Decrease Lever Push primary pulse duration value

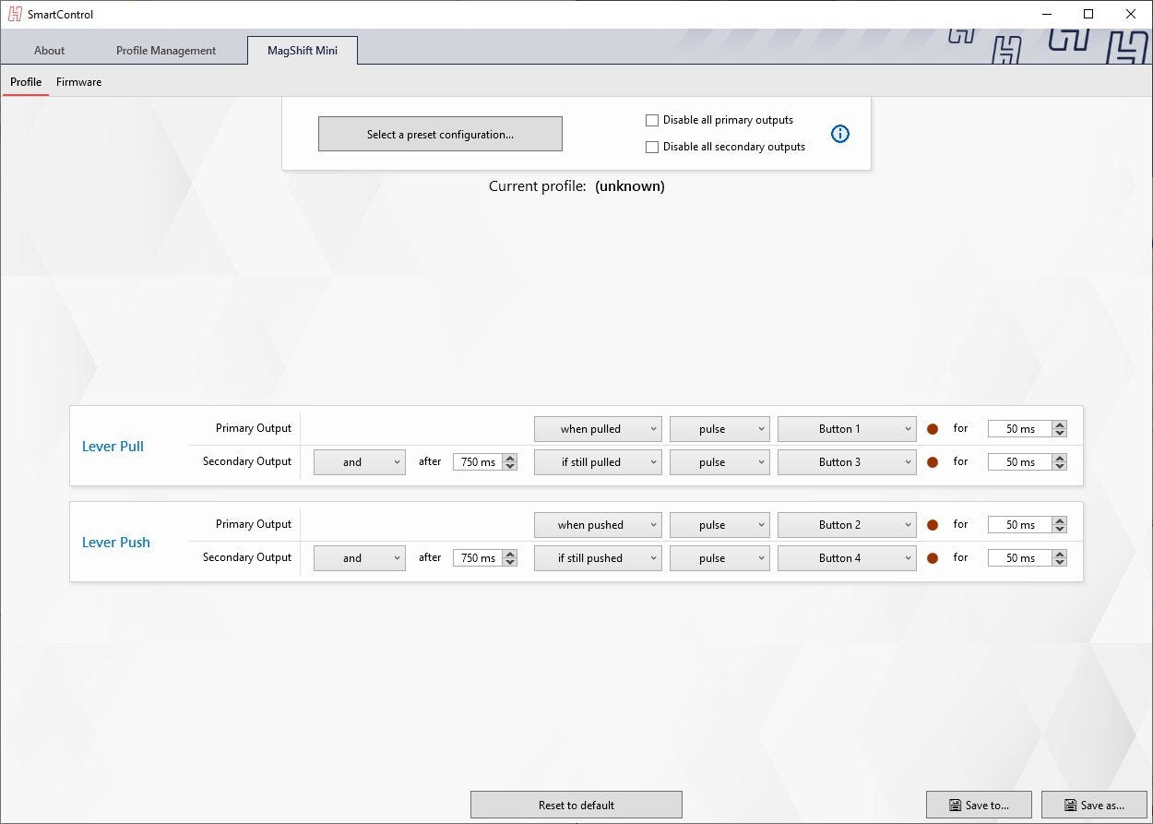tap(1060, 530)
